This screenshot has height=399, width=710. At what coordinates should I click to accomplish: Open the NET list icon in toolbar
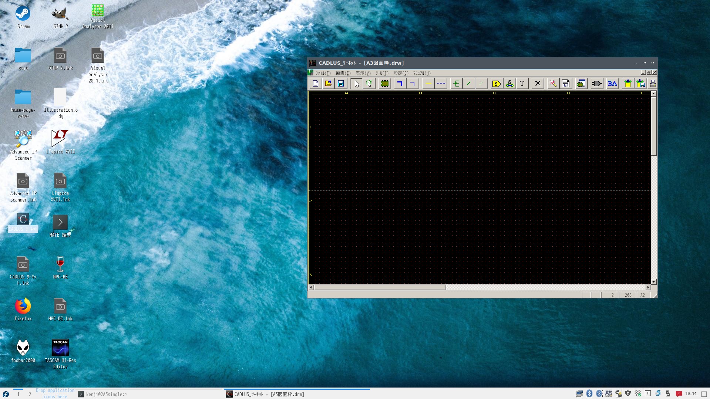[x=566, y=84]
